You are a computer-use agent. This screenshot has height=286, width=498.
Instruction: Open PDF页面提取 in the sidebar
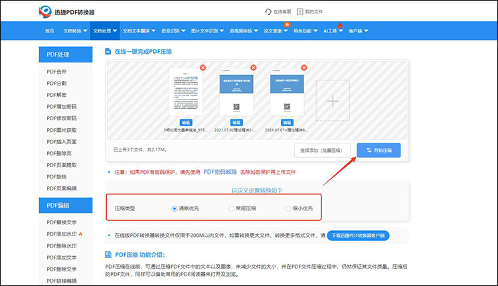click(x=62, y=165)
